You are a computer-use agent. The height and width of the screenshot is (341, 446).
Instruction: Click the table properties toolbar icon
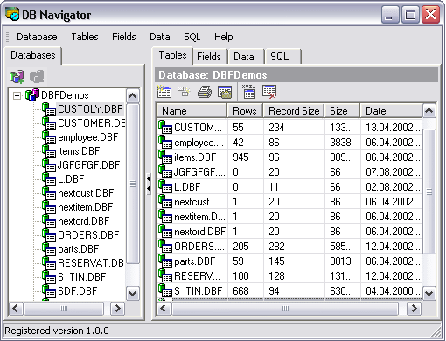coord(225,92)
